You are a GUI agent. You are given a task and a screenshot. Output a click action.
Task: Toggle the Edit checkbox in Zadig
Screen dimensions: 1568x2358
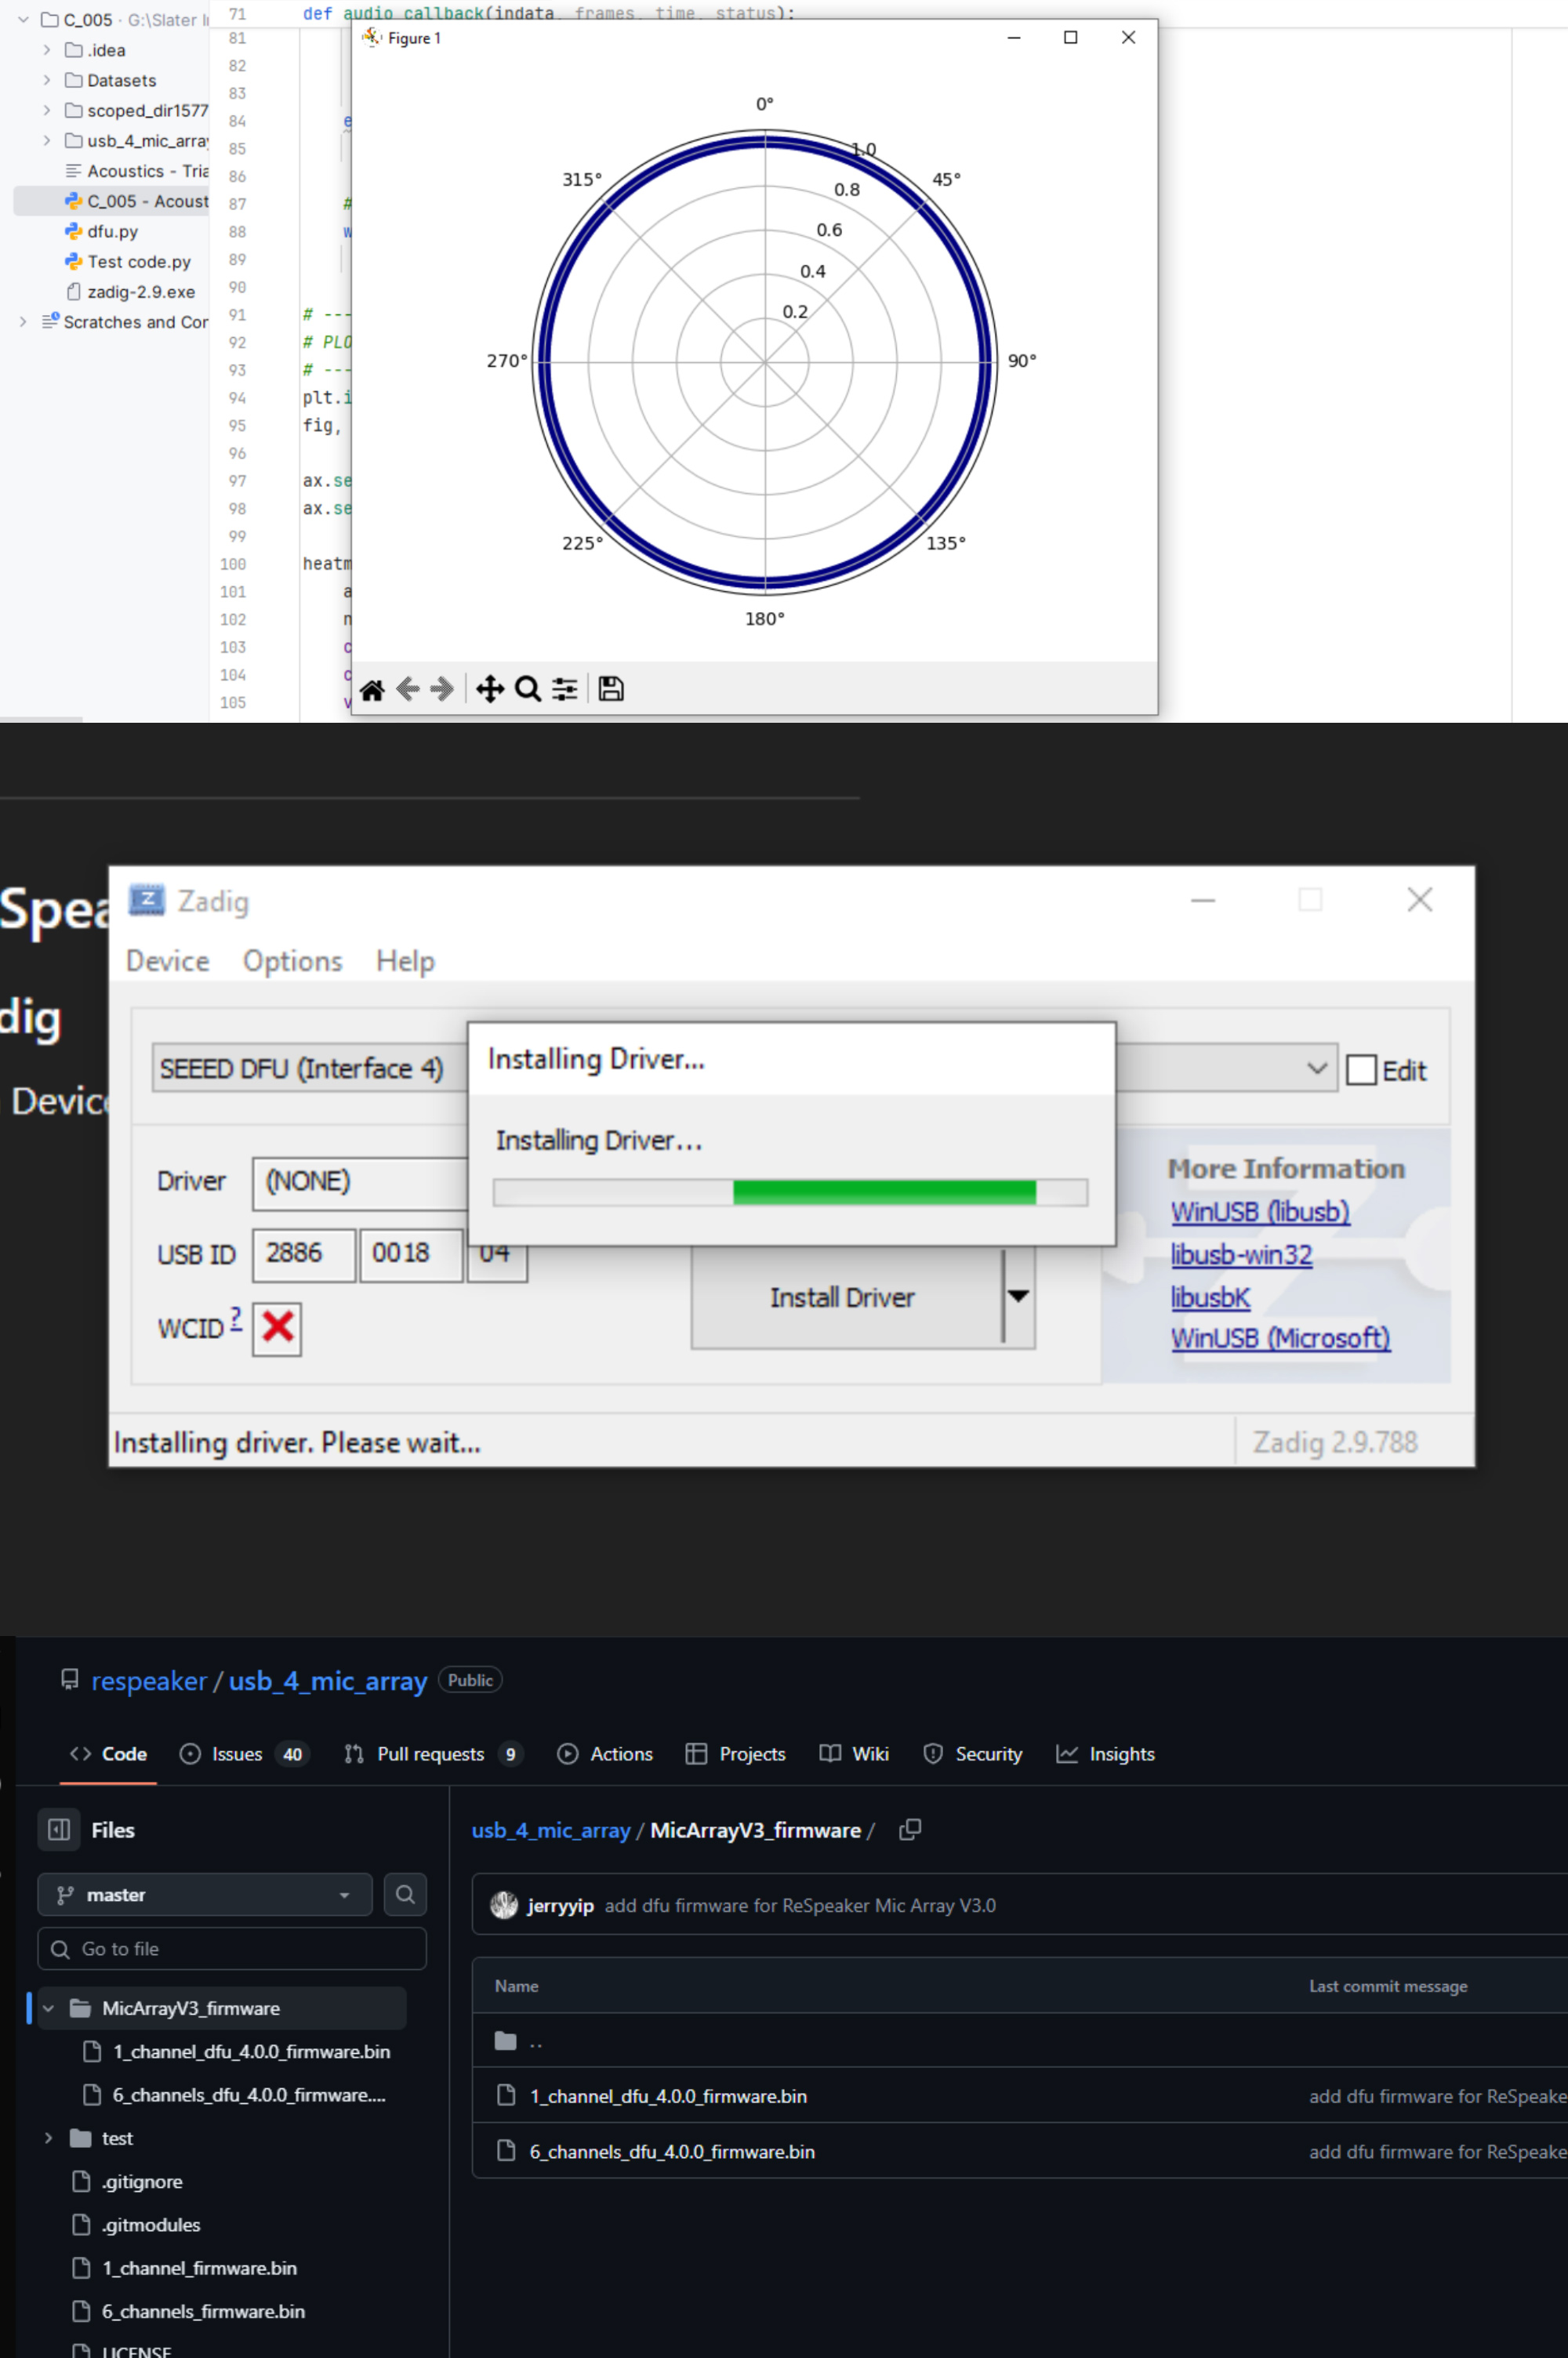pos(1361,1071)
